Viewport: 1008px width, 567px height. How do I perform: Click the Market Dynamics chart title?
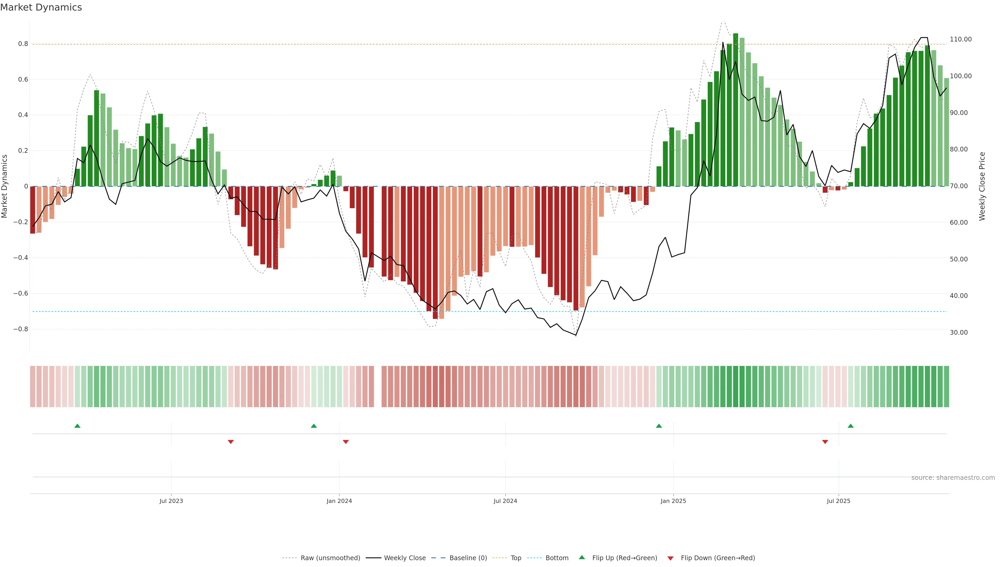click(41, 7)
